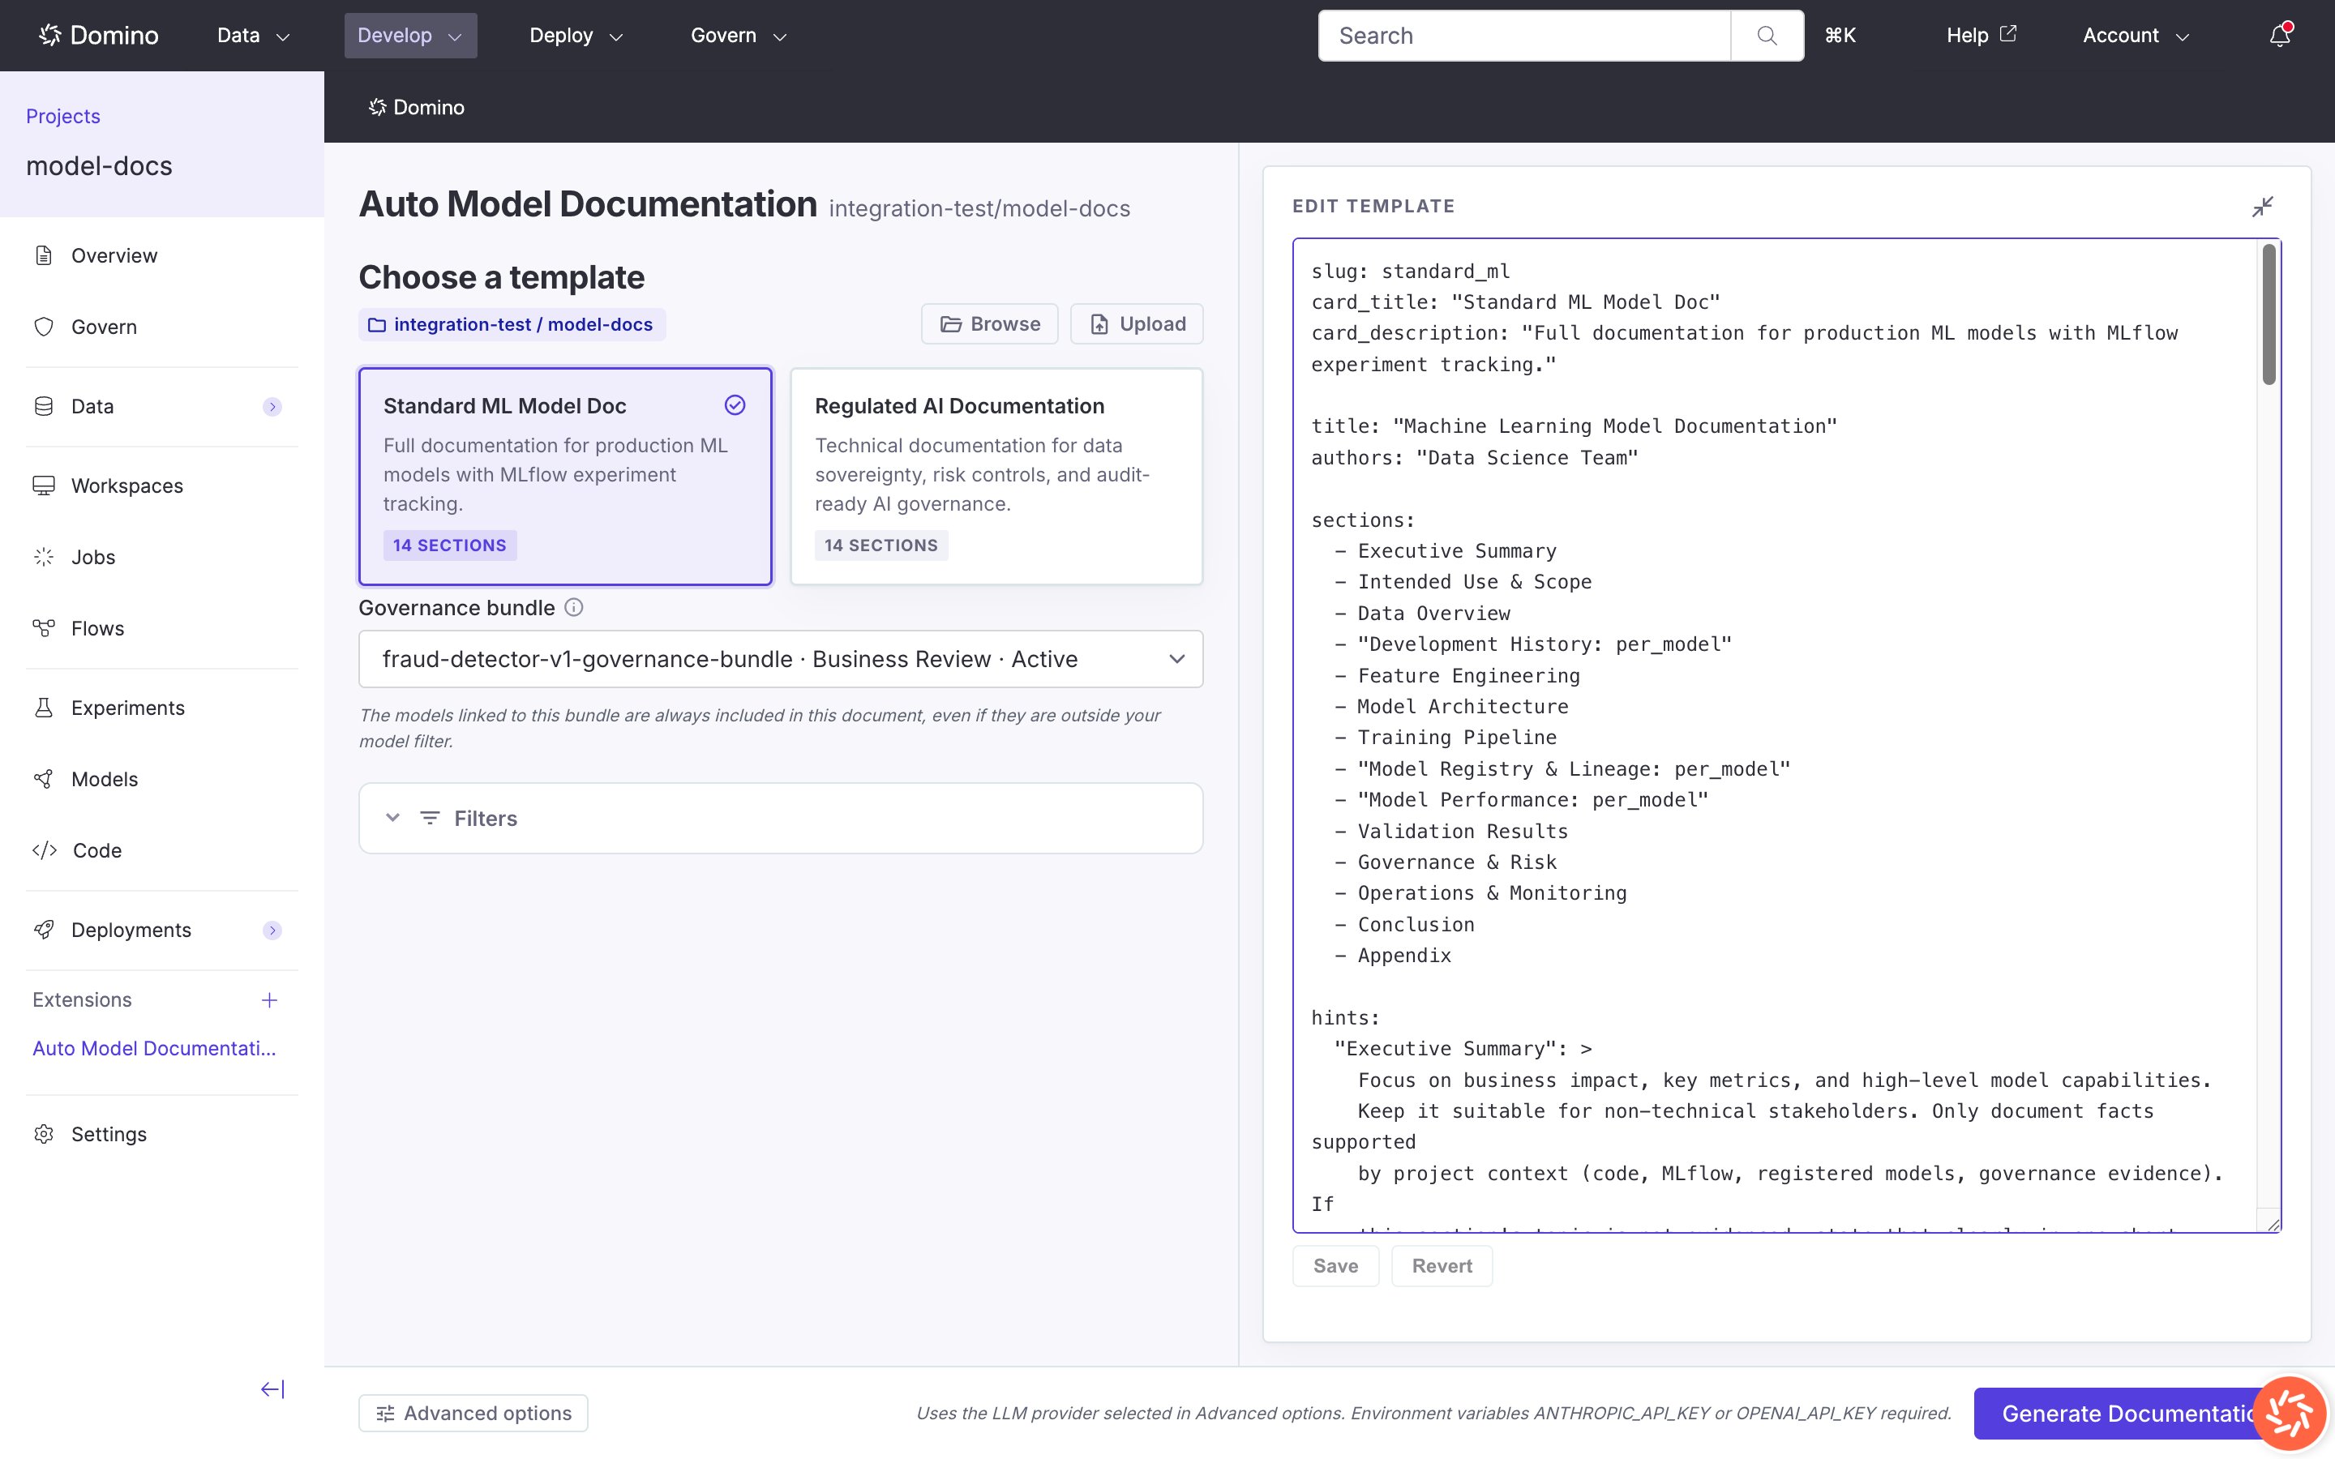Open the Deploy top menu
This screenshot has height=1459, width=2335.
(576, 36)
